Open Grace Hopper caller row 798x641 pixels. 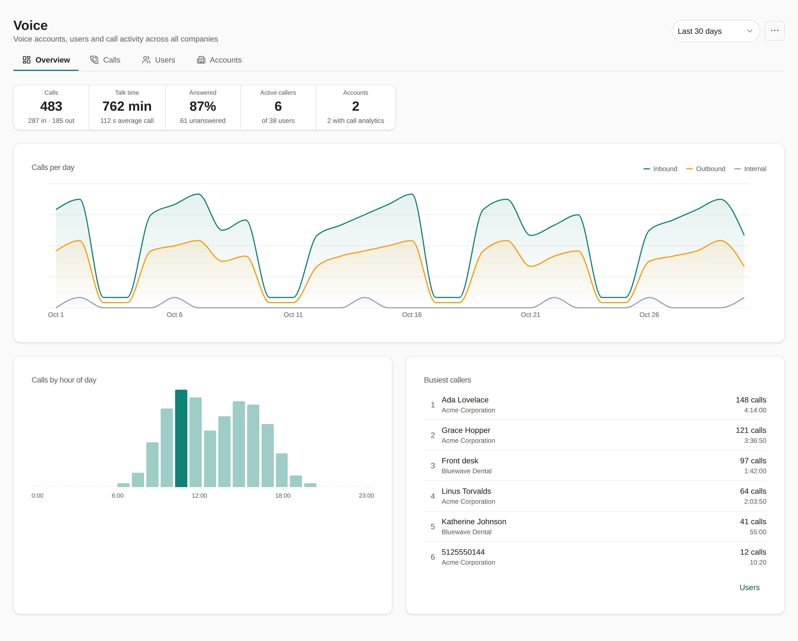coord(595,435)
